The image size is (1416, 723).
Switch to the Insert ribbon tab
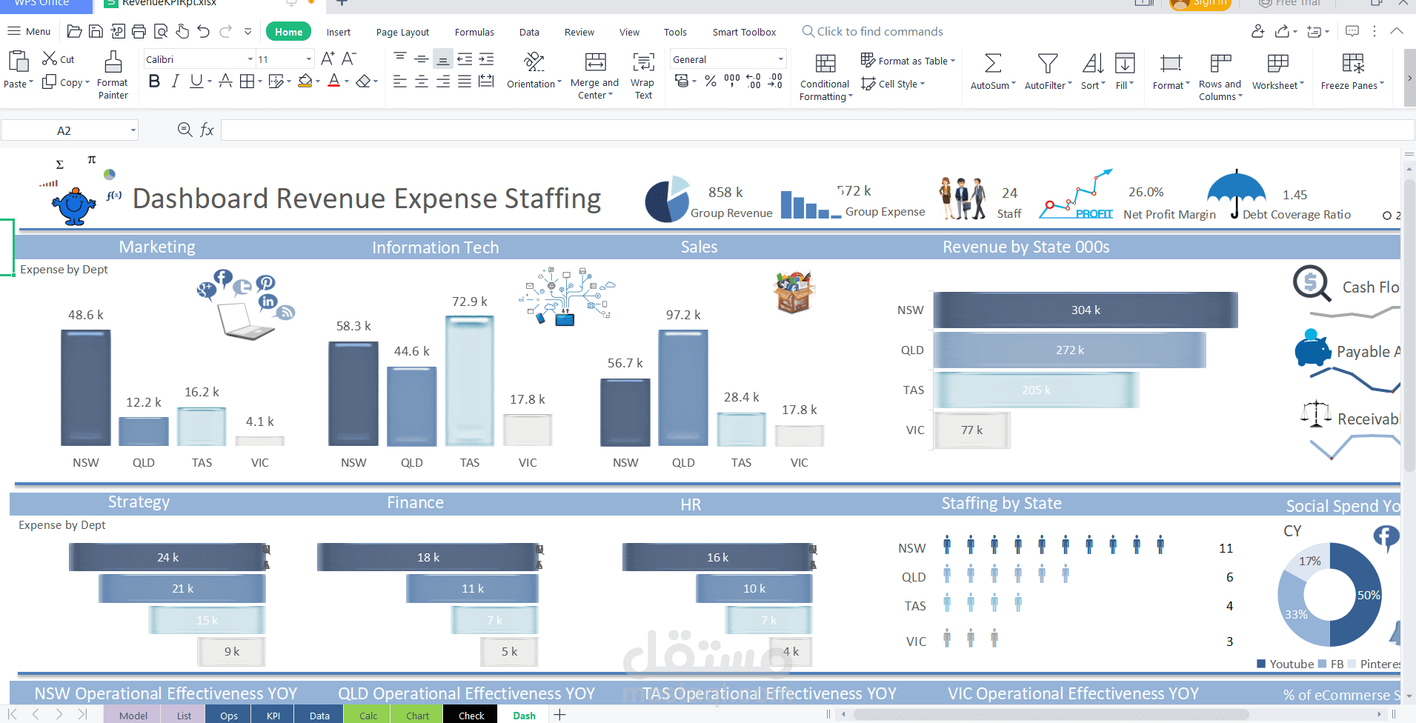[339, 32]
